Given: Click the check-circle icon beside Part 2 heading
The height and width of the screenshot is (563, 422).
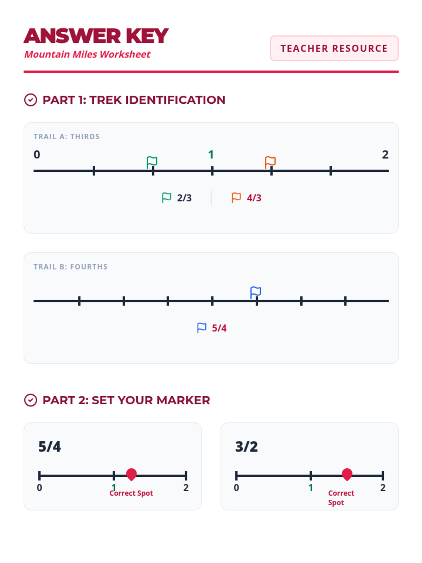Looking at the screenshot, I should point(31,400).
